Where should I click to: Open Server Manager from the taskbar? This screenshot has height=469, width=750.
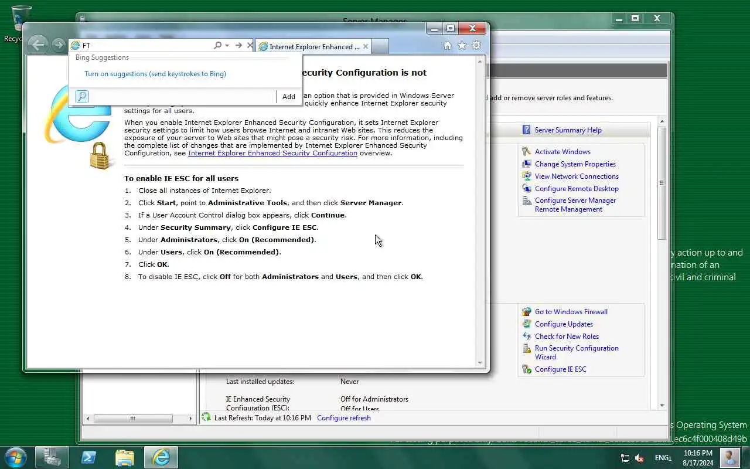[52, 457]
